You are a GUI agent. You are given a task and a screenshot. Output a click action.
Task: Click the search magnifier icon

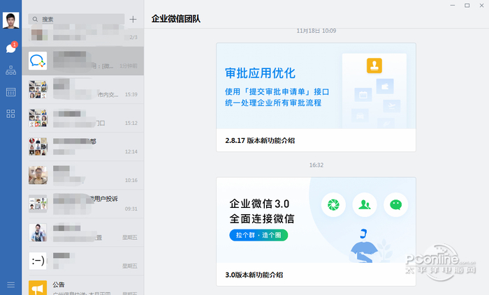35,20
